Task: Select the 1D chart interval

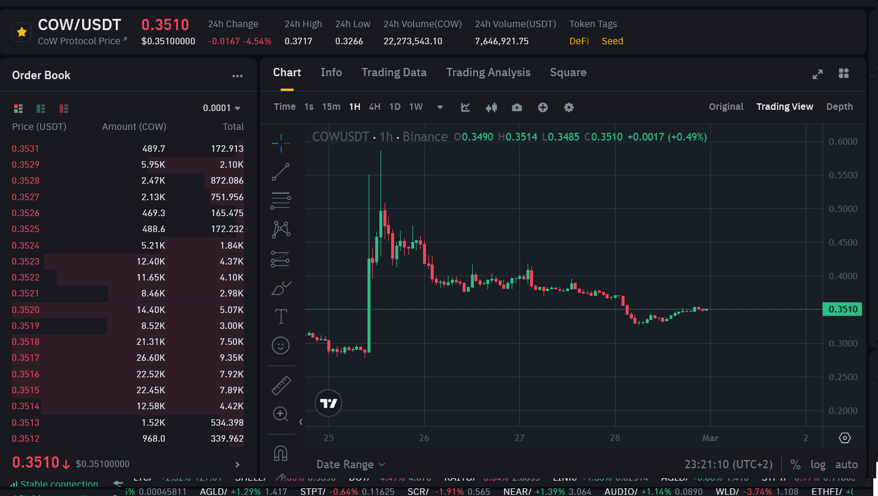Action: click(x=395, y=107)
